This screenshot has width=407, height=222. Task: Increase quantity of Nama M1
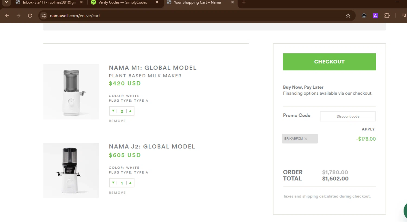click(x=130, y=111)
